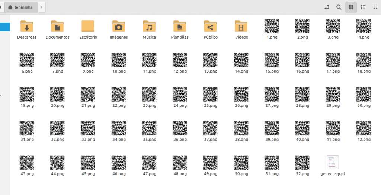Select the generar-qr.pl script file
The width and height of the screenshot is (381, 195).
click(x=333, y=162)
